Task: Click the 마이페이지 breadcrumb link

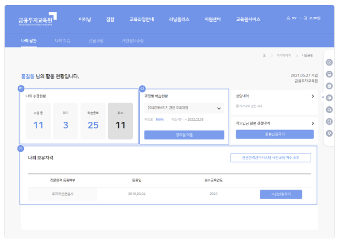Action: click(284, 56)
